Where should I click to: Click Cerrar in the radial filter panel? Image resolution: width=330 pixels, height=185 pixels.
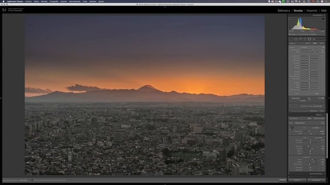click(x=322, y=110)
